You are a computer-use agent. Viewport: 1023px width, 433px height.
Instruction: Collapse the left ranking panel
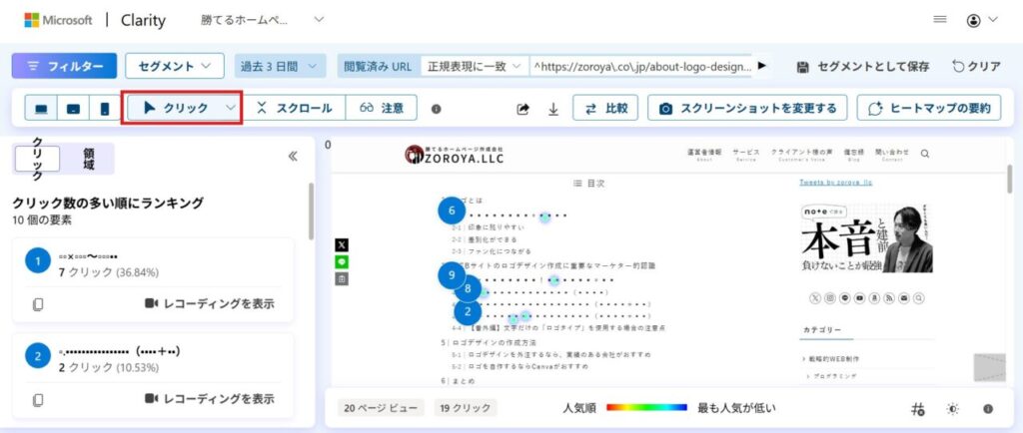pos(293,156)
